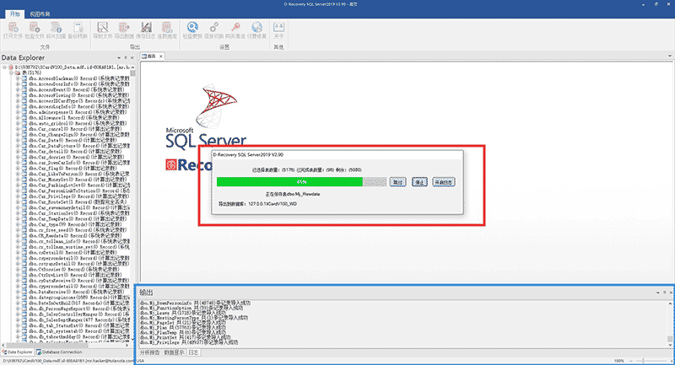Screen dimensions: 675x365
Task: Expand the dbo.adminexpense tree node
Action: pos(18,112)
